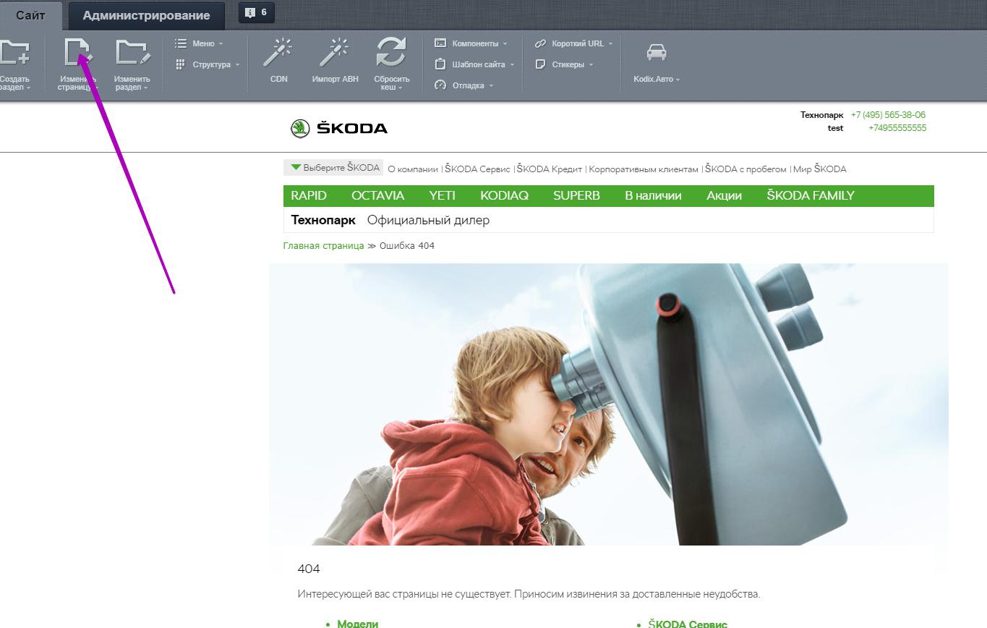Click the 404 heading text
The width and height of the screenshot is (987, 628).
[309, 569]
